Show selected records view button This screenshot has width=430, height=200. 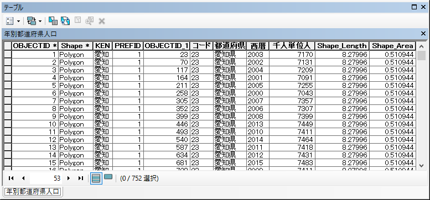tap(108, 177)
